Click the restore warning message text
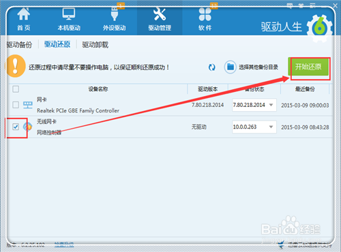 tap(99, 67)
